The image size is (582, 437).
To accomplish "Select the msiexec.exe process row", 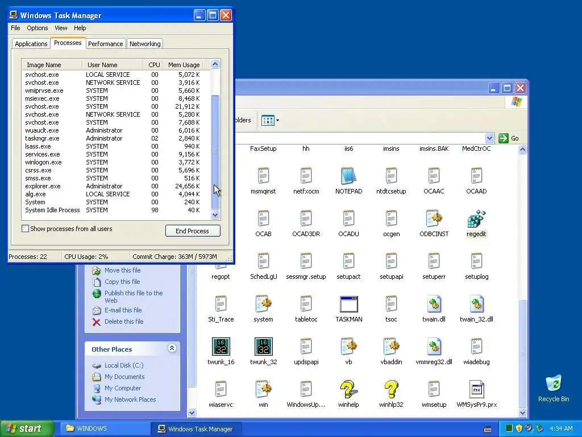I will [116, 98].
